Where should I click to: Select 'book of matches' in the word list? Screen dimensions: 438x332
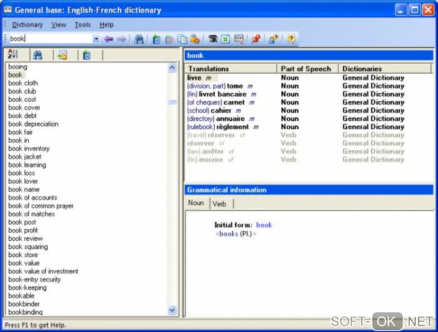[32, 214]
